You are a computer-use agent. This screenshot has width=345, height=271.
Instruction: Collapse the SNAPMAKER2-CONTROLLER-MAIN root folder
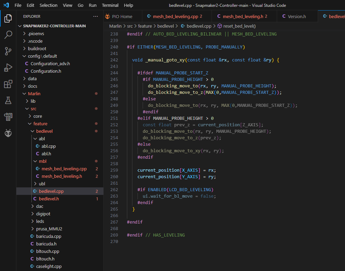(60, 26)
